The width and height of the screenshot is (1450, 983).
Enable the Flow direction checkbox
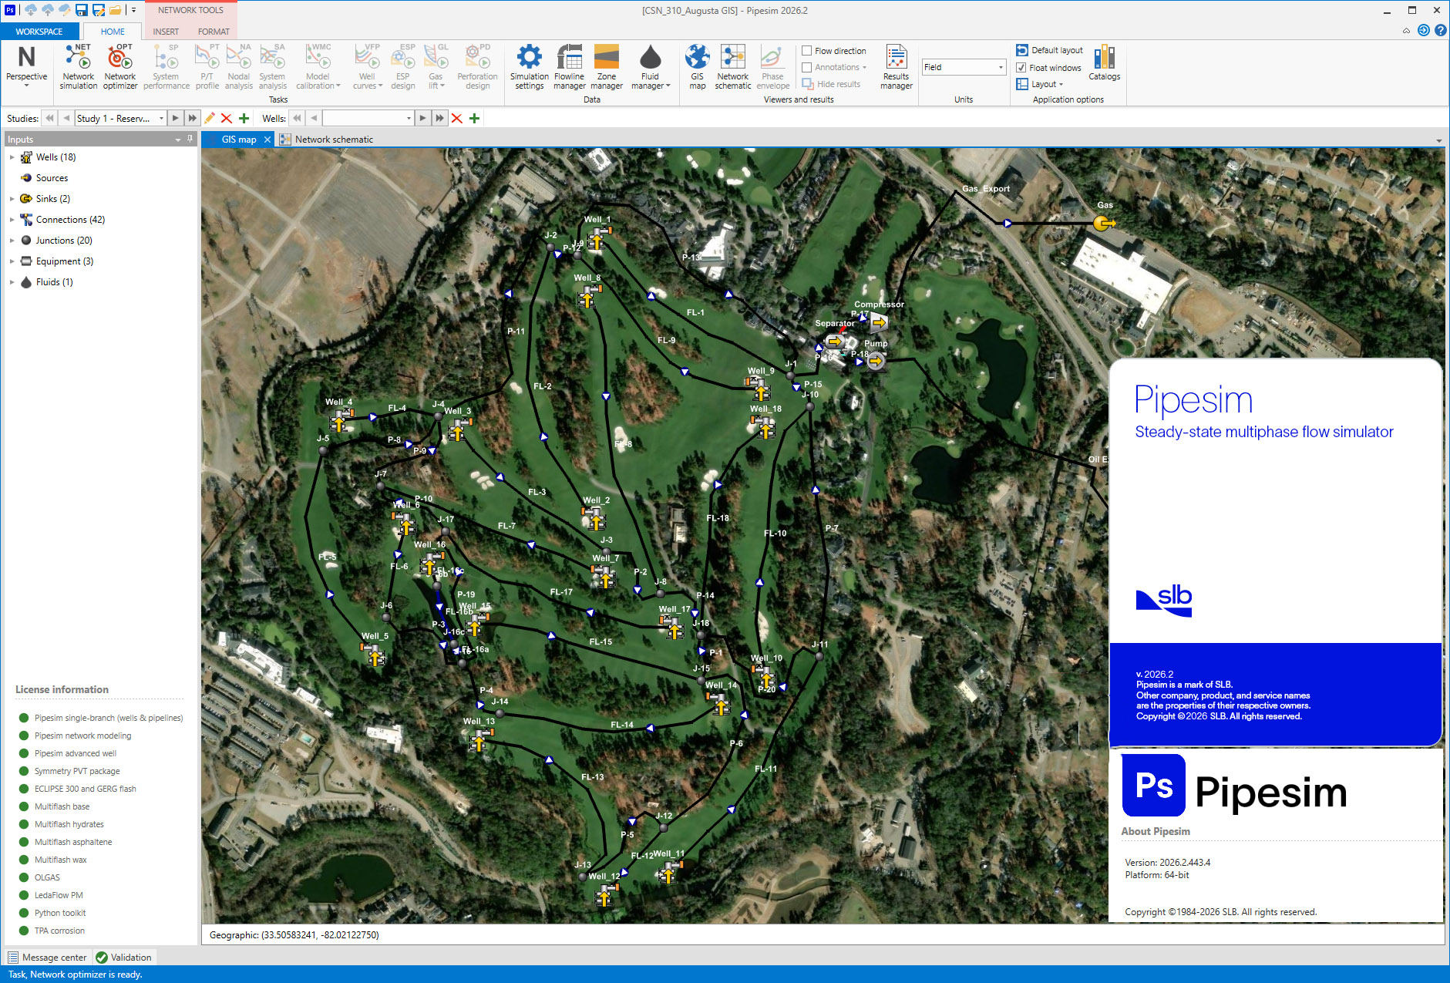(x=807, y=51)
